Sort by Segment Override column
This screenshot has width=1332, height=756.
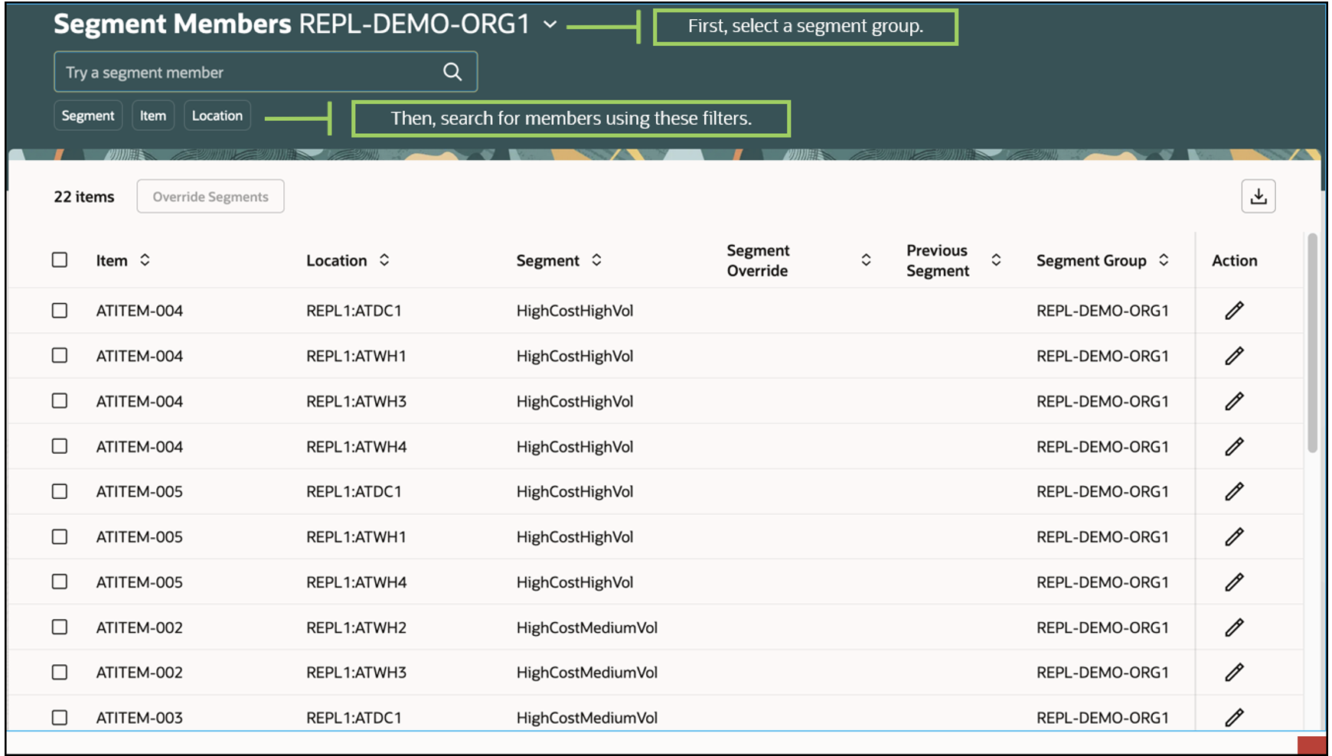pyautogui.click(x=866, y=260)
